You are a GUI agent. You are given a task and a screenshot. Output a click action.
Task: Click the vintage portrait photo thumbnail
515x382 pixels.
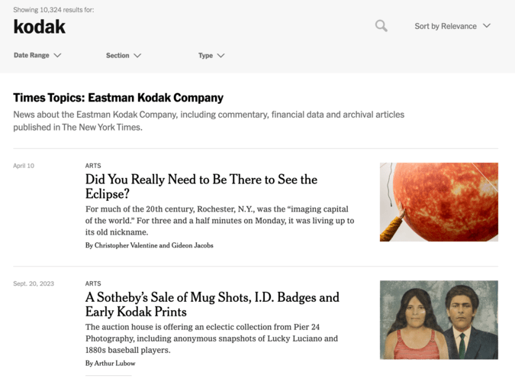tap(439, 319)
